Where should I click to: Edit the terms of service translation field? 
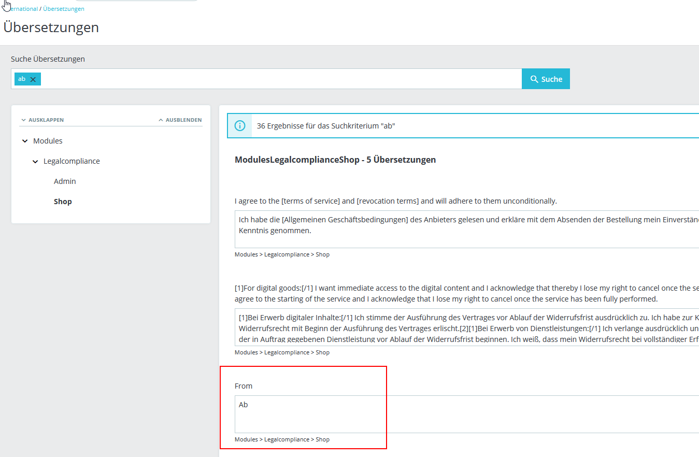pyautogui.click(x=466, y=229)
